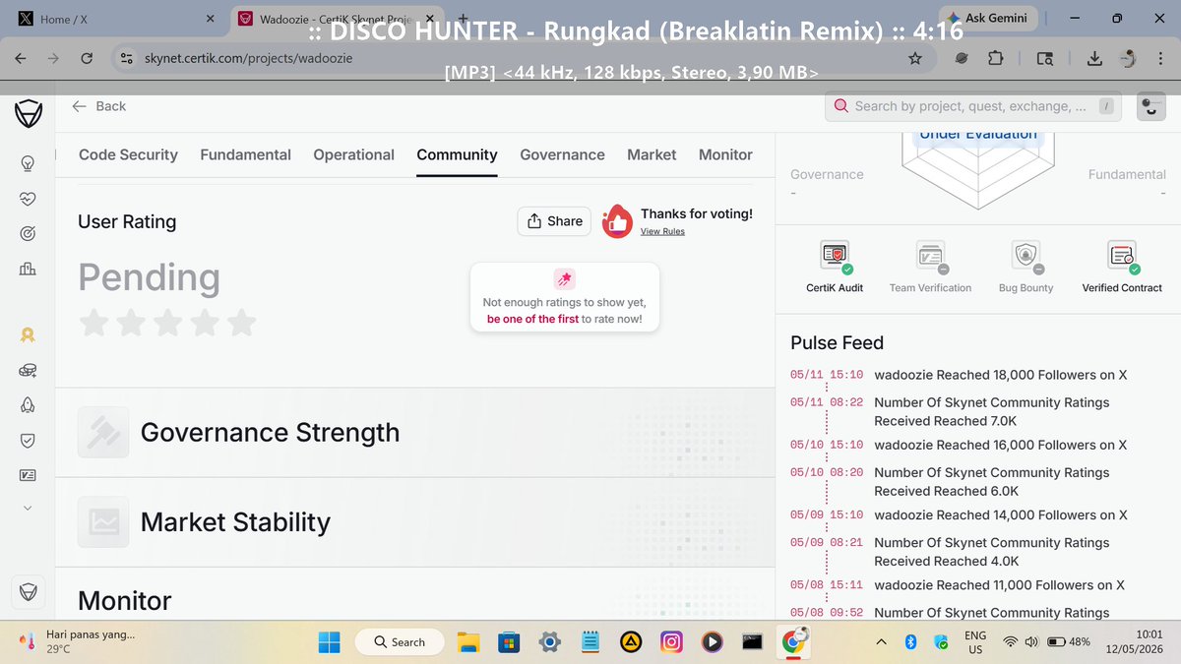Reload the page
The image size is (1181, 664).
point(87,58)
